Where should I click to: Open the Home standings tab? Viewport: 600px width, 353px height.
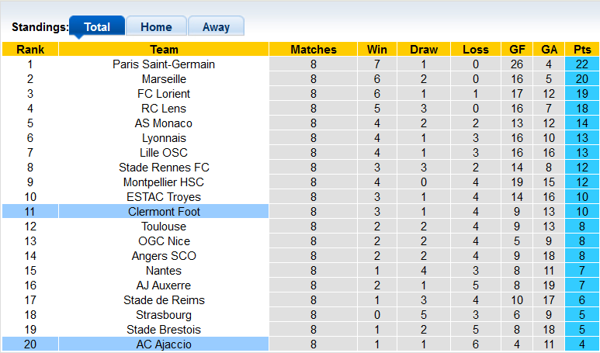coord(156,26)
